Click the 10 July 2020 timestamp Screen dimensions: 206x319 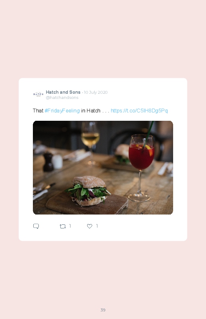(x=95, y=93)
